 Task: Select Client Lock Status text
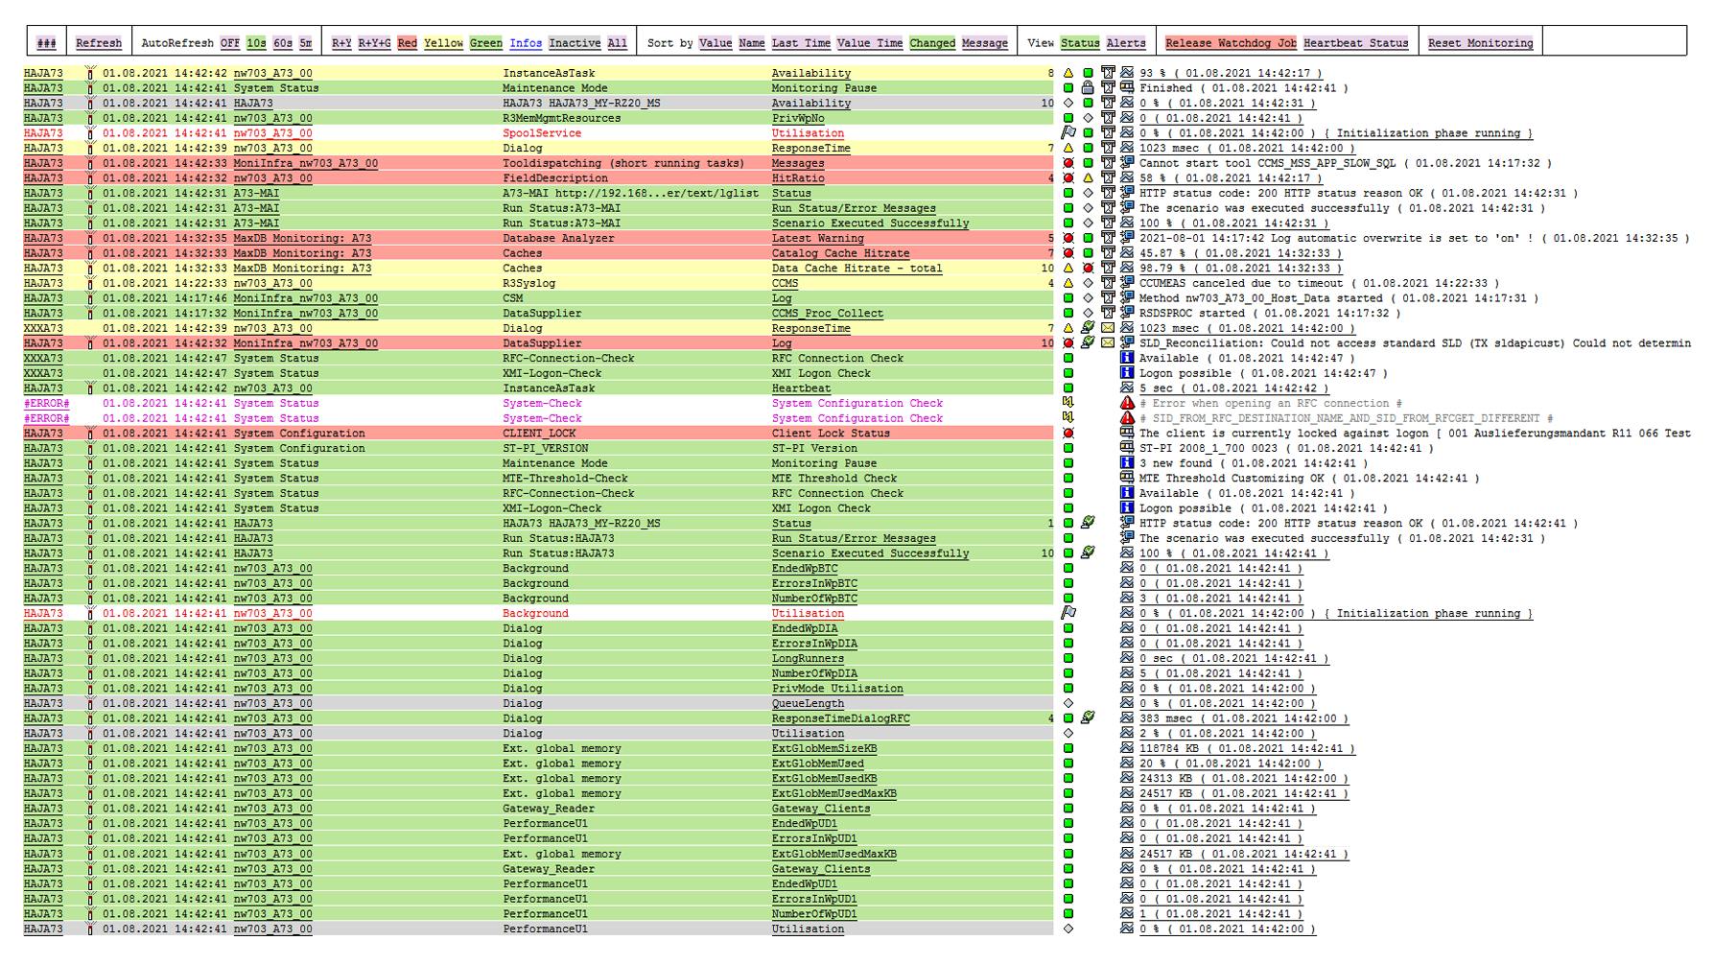(831, 434)
